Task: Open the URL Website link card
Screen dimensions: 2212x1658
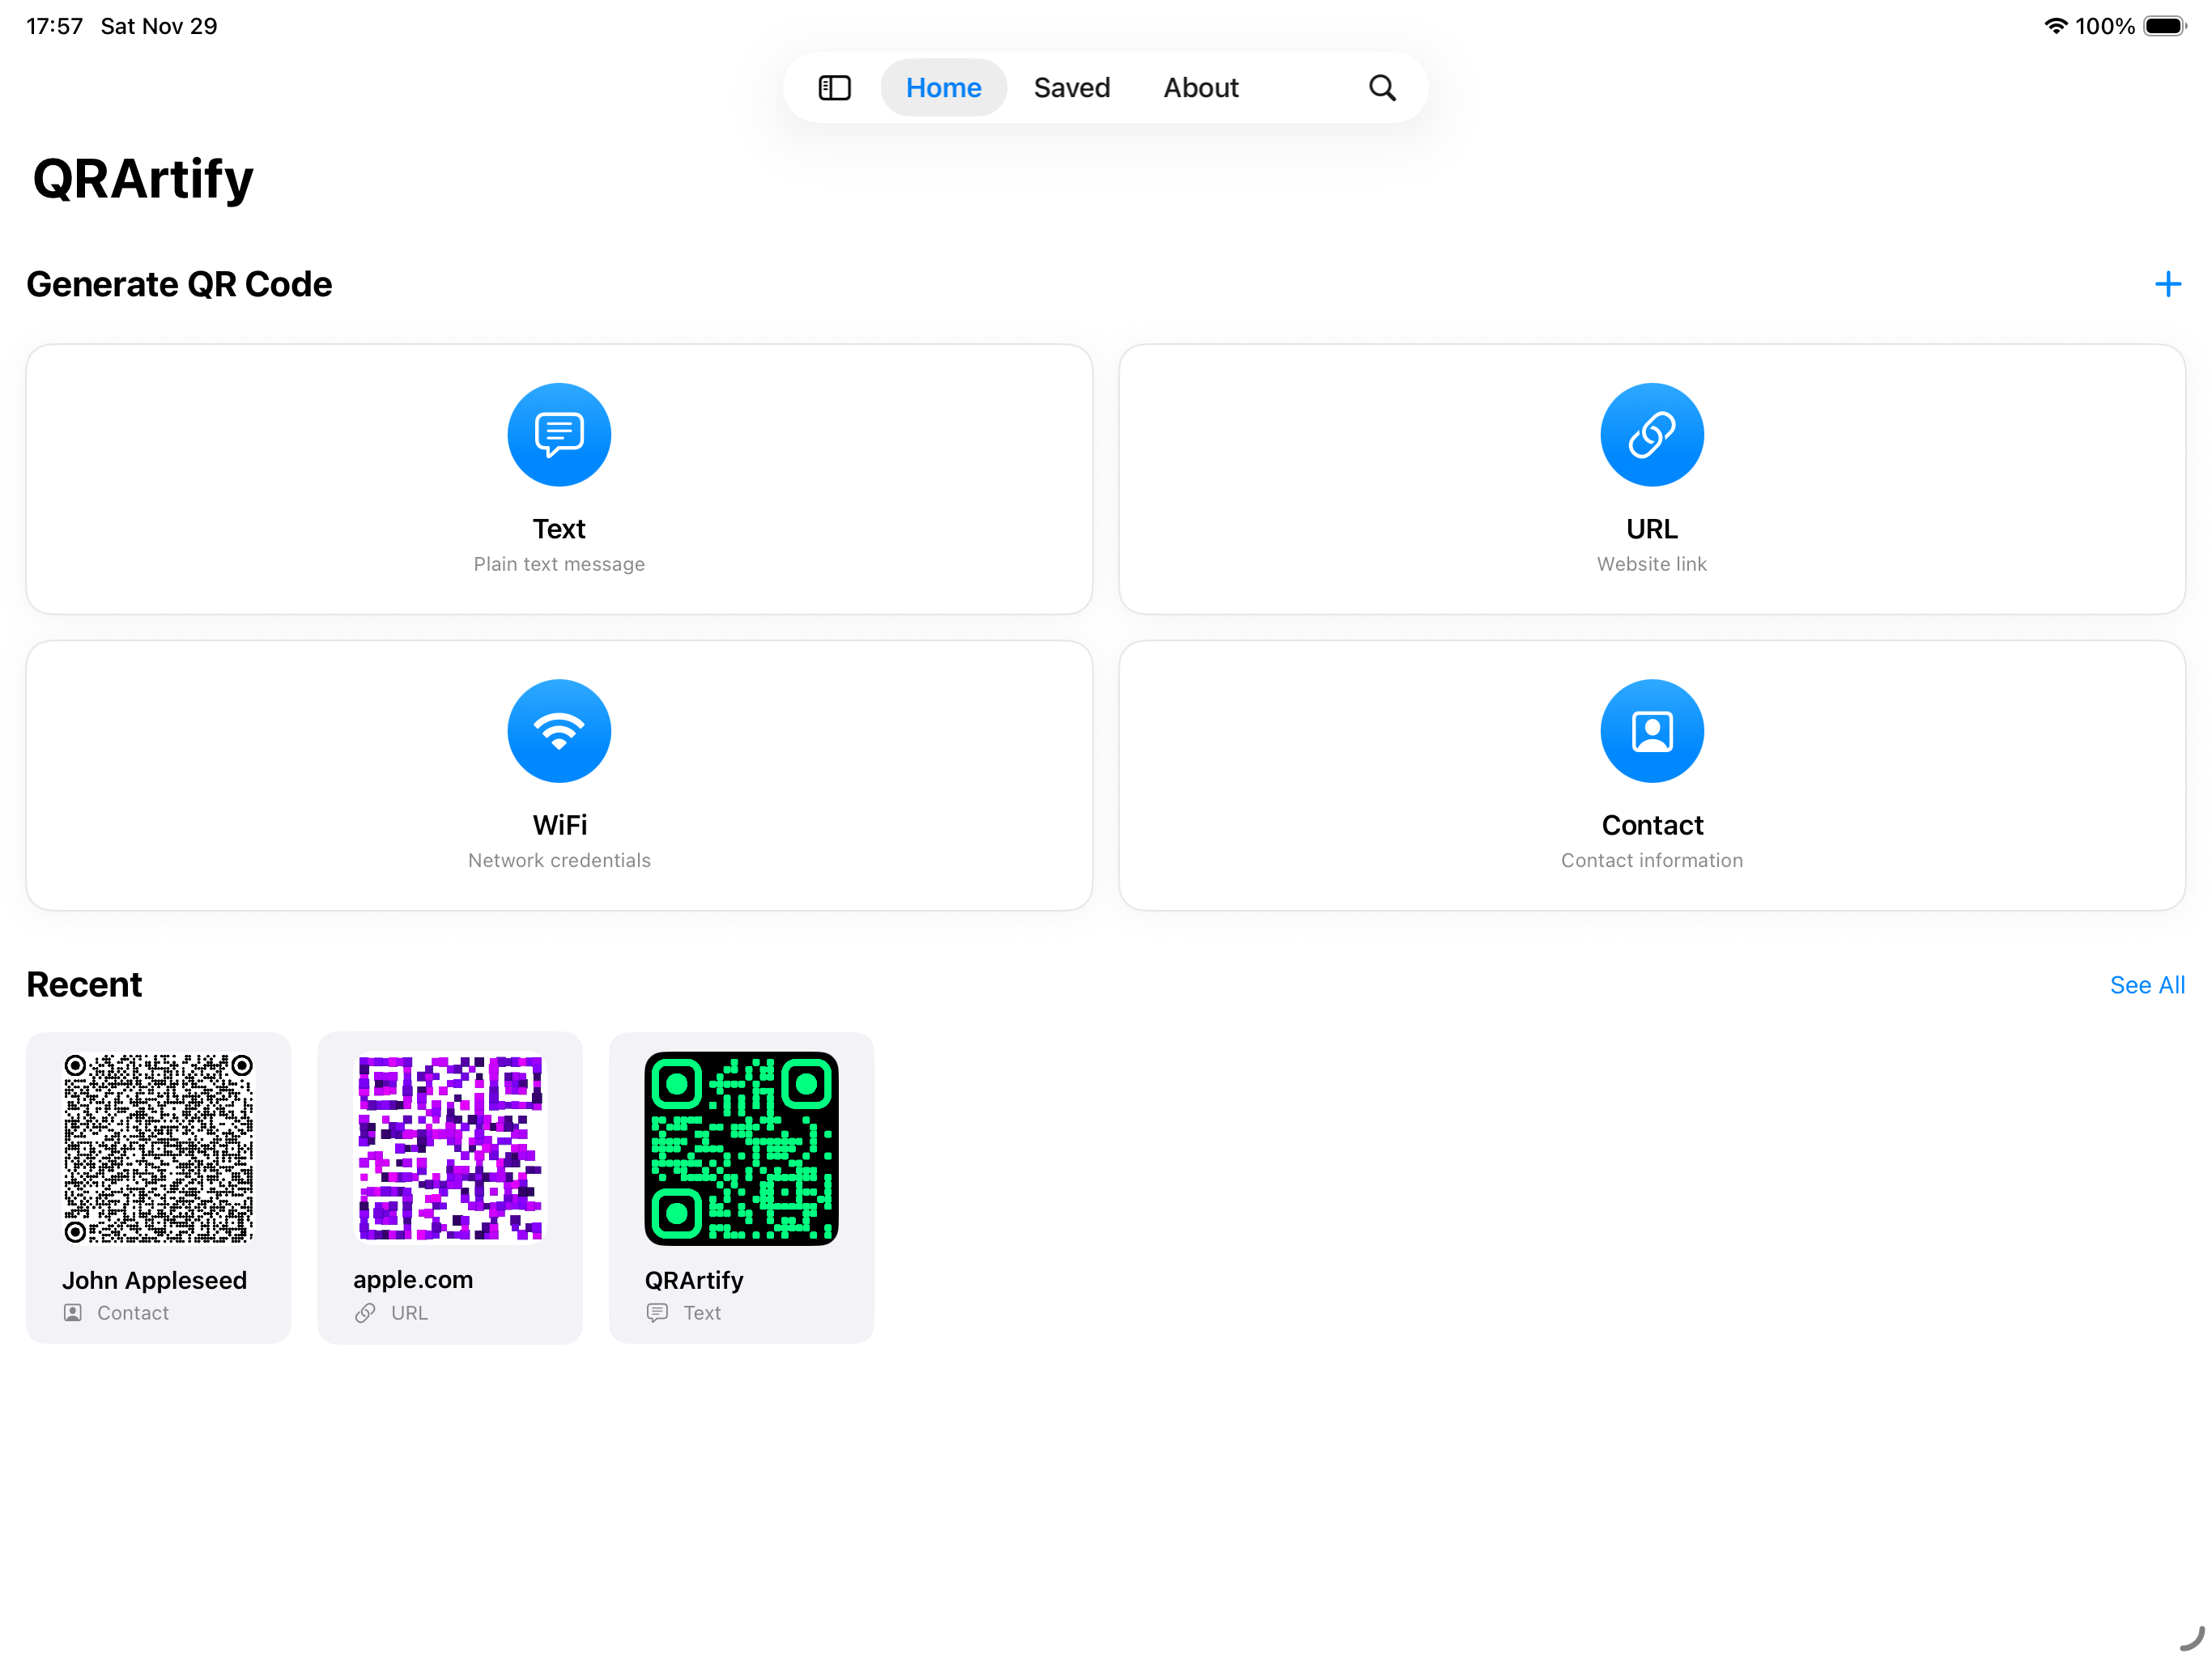Action: pyautogui.click(x=1651, y=479)
